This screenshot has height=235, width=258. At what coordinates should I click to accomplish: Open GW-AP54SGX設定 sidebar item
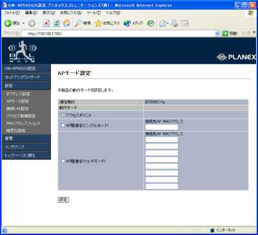[26, 68]
